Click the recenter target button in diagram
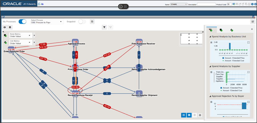 (200, 115)
